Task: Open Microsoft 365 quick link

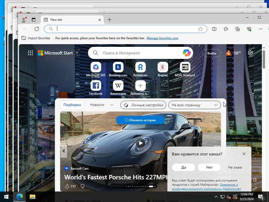Action: (96, 69)
